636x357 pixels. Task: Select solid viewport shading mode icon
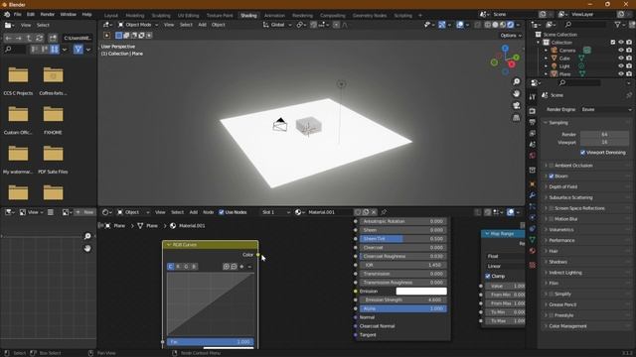tap(495, 25)
